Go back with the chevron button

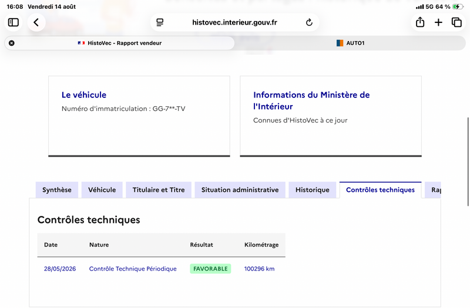click(36, 22)
